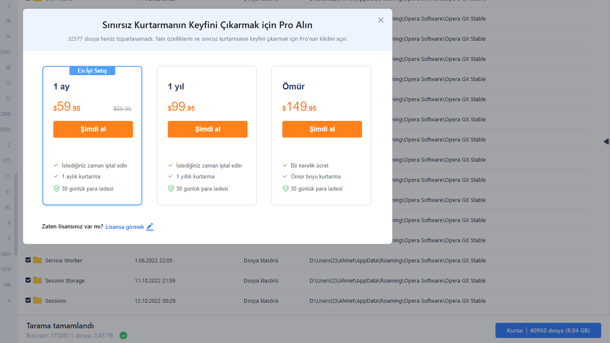Close the Pro upgrade dialog

coord(381,20)
